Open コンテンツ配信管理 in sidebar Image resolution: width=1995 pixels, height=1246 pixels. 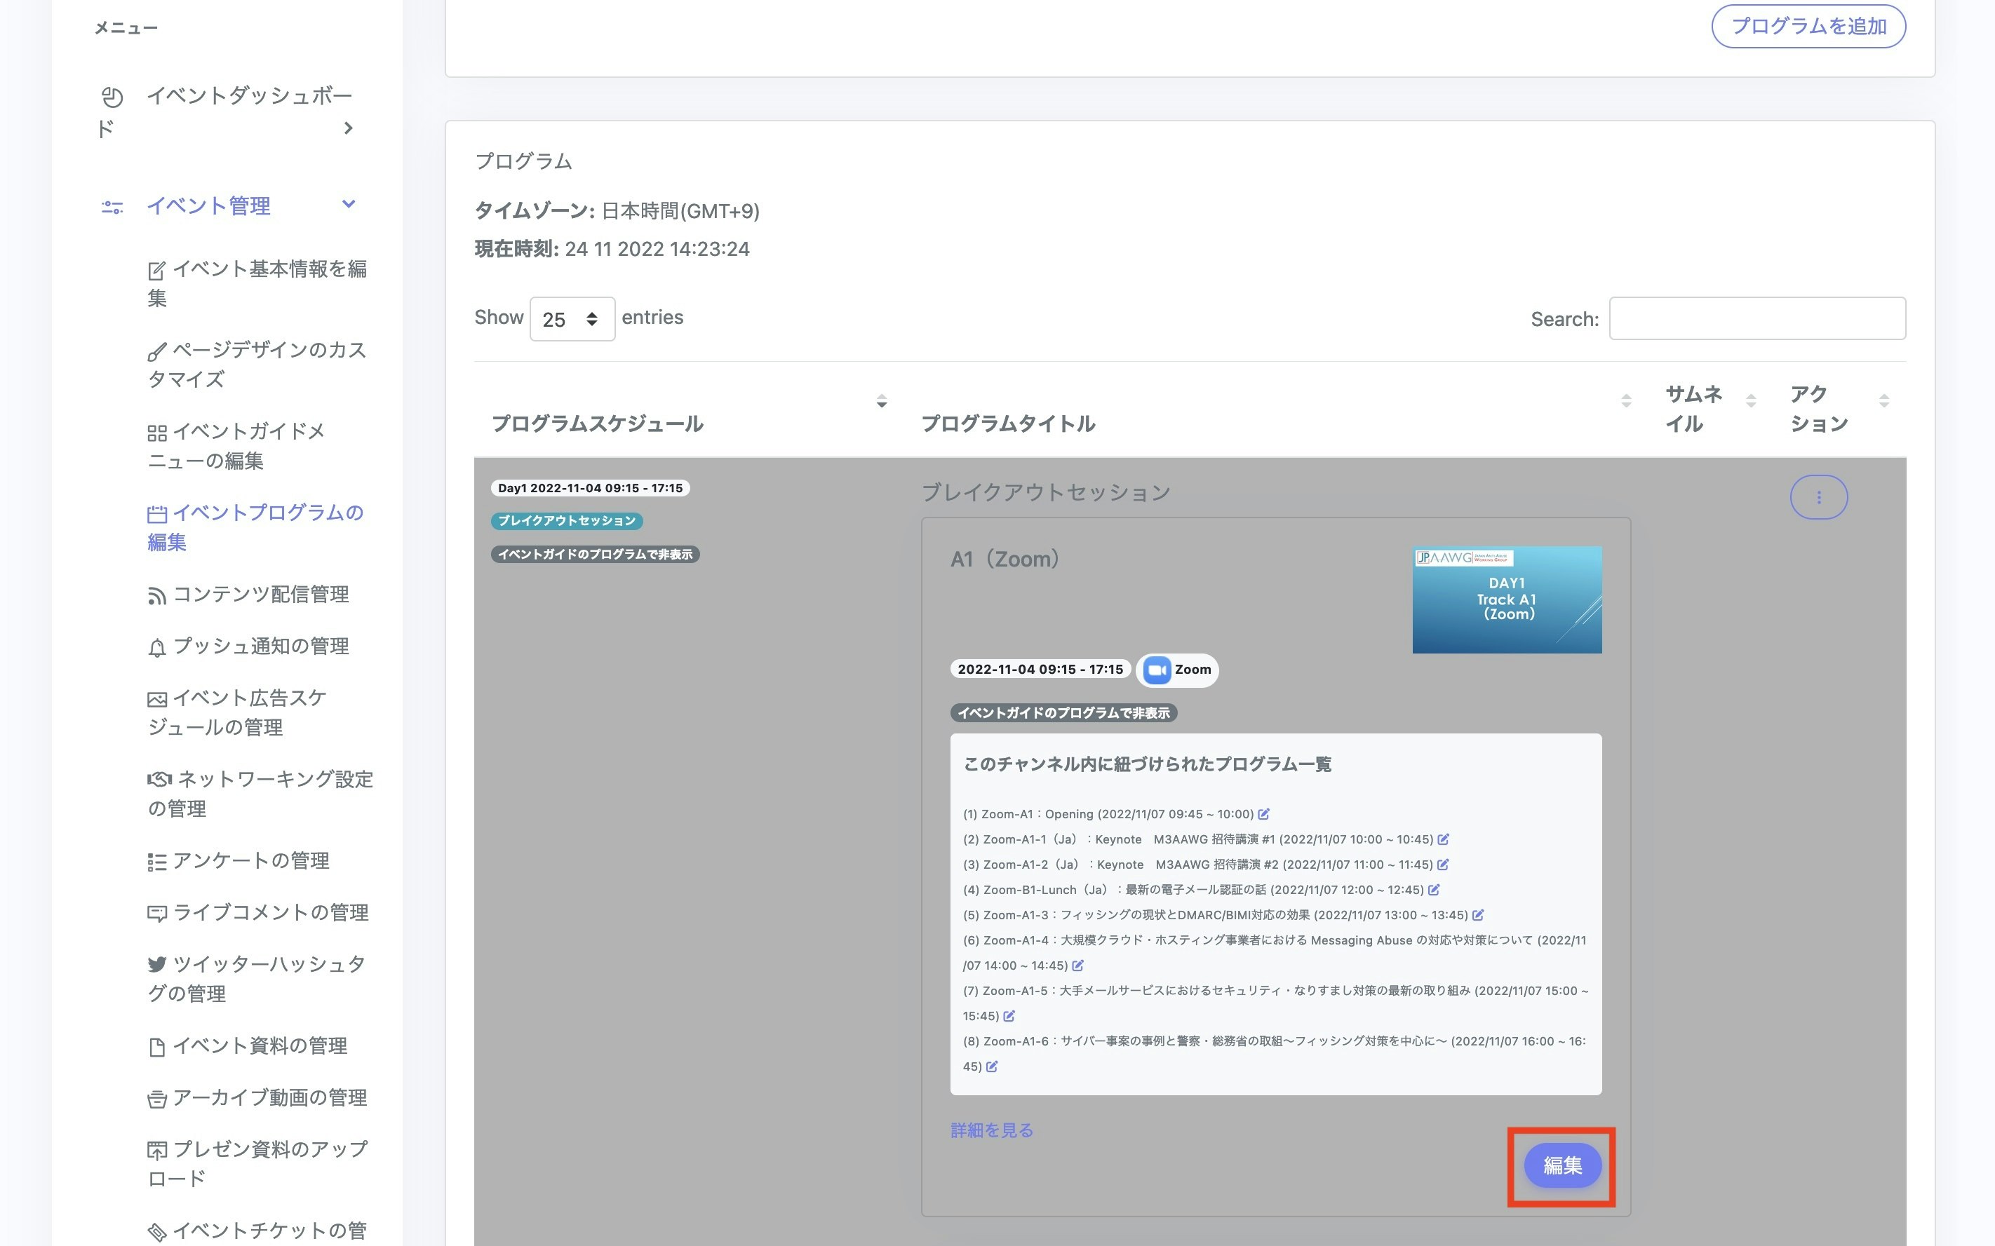coord(260,594)
